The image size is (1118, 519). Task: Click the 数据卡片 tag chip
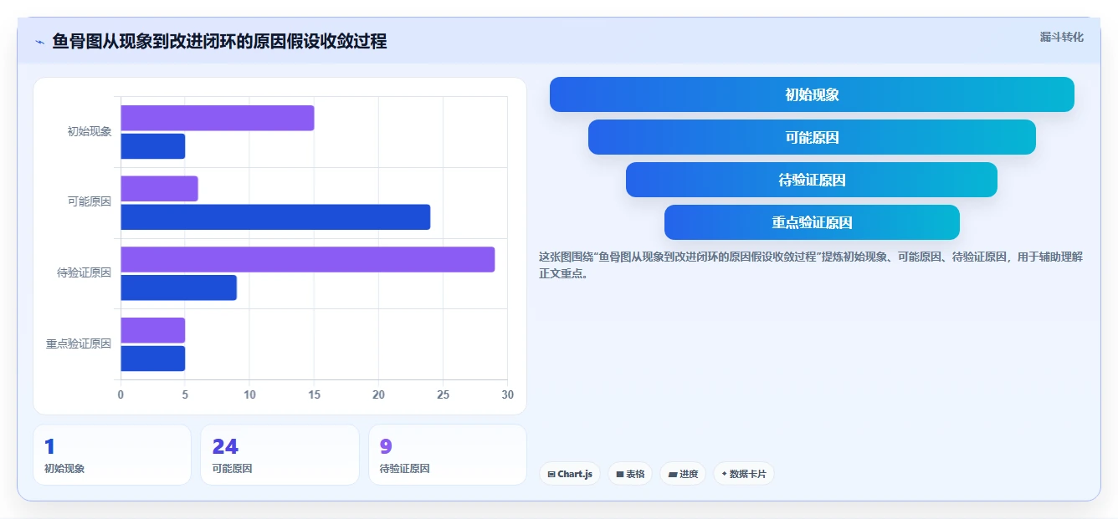[x=744, y=474]
